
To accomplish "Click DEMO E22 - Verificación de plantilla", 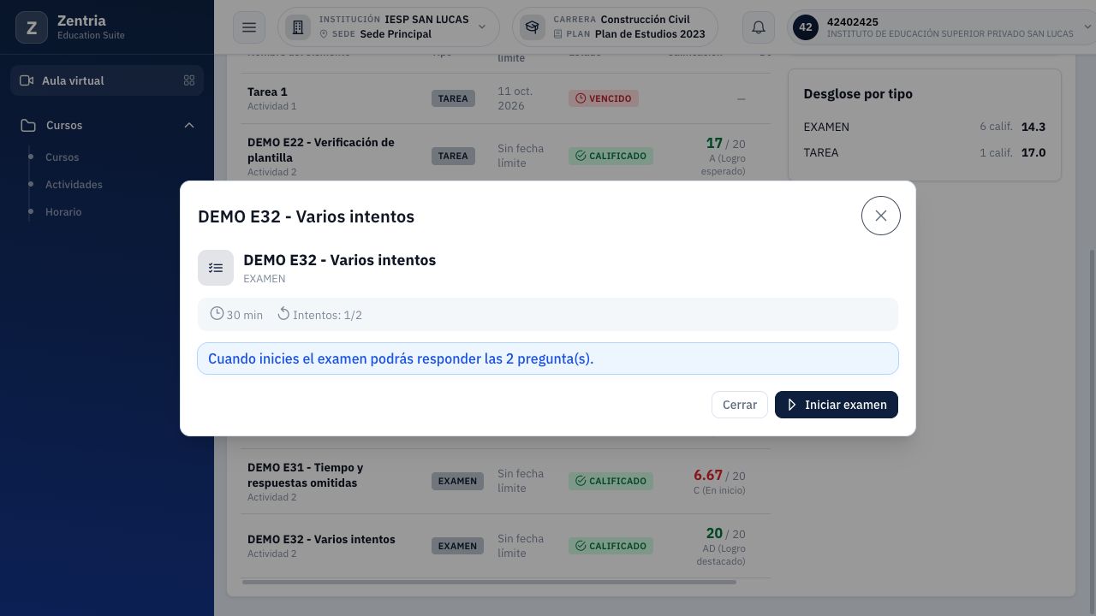I will (321, 150).
